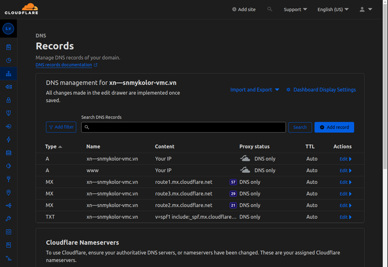The width and height of the screenshot is (388, 267).
Task: Expand the Import and Export dropdown
Action: click(x=255, y=89)
